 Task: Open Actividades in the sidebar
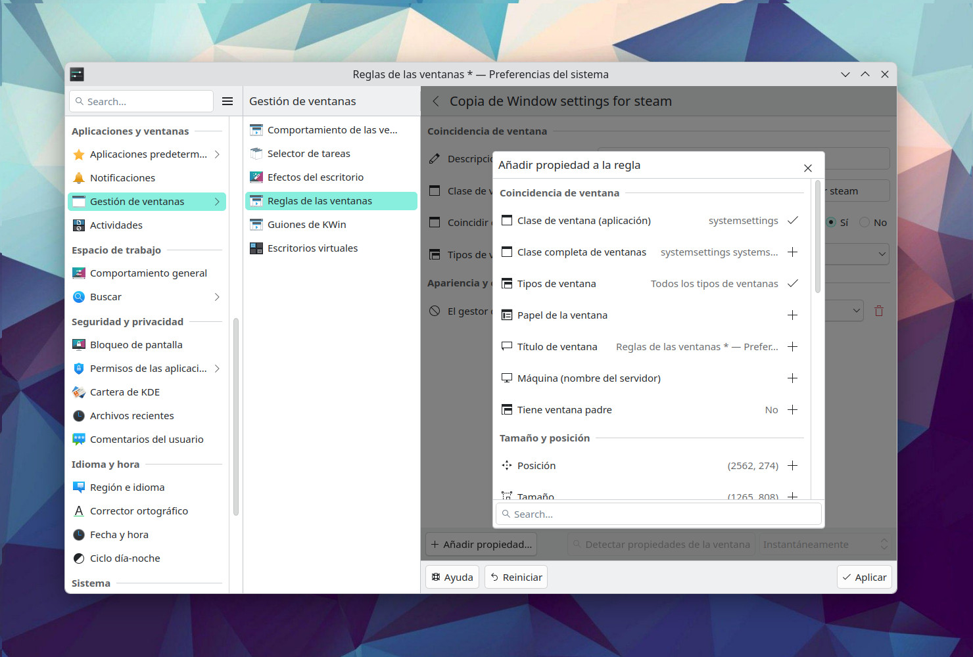(x=147, y=225)
